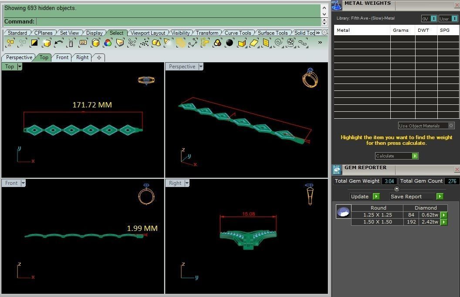Image resolution: width=460 pixels, height=297 pixels.
Task: Click the Select All Objects icon
Action: (10, 43)
